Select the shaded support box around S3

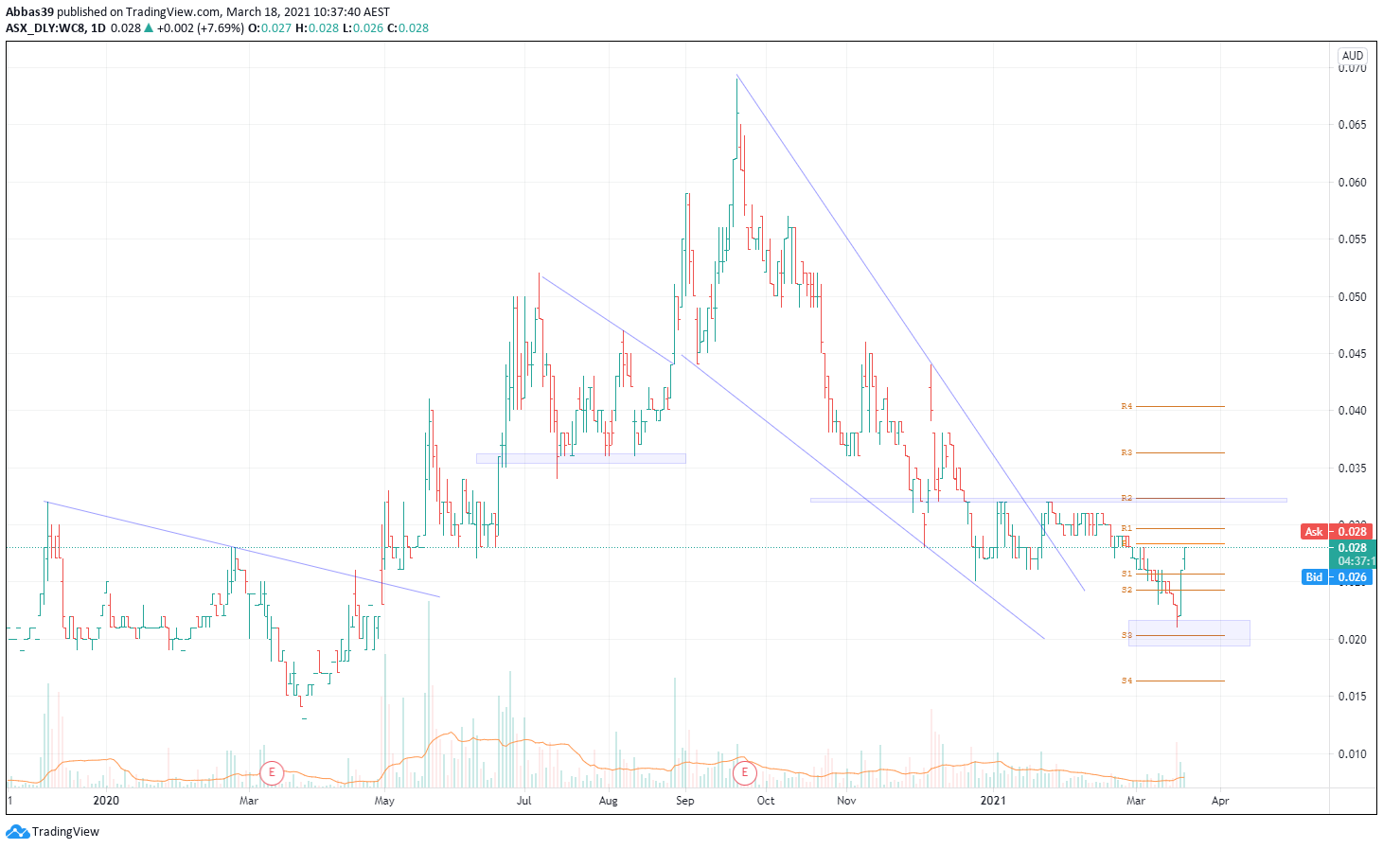click(1189, 633)
